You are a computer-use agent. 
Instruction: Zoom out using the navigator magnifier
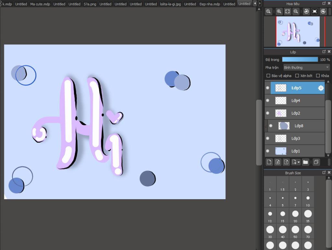pos(296,12)
